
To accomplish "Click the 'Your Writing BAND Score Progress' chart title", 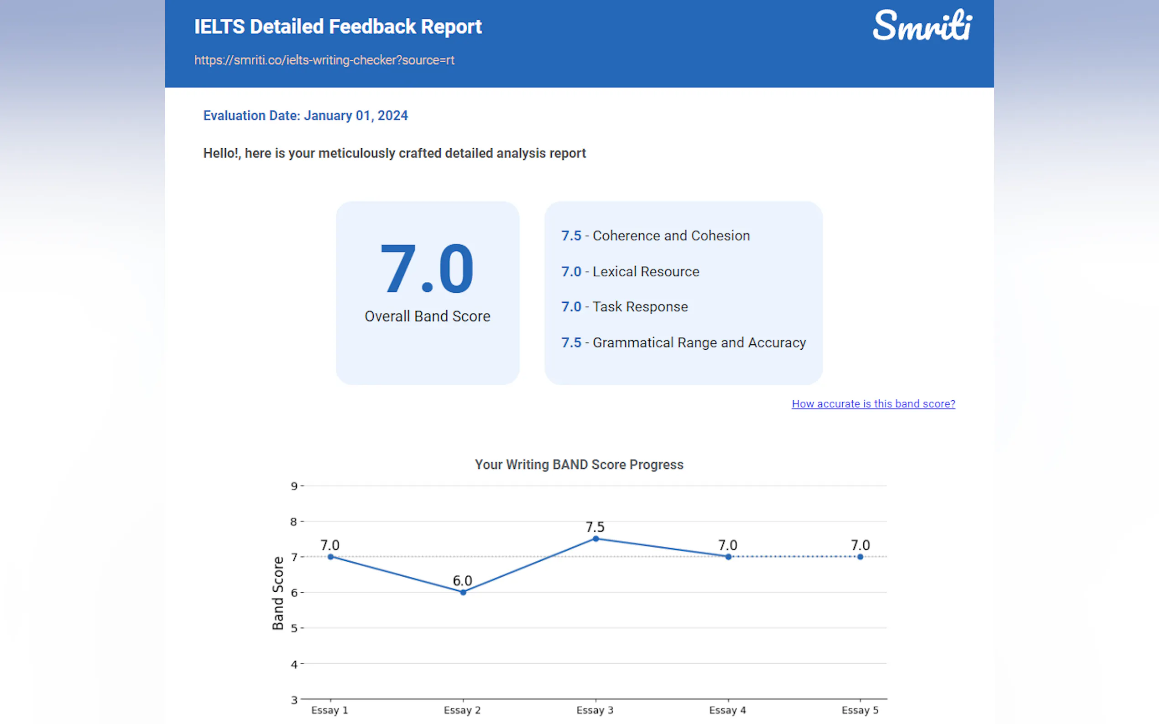I will click(579, 465).
